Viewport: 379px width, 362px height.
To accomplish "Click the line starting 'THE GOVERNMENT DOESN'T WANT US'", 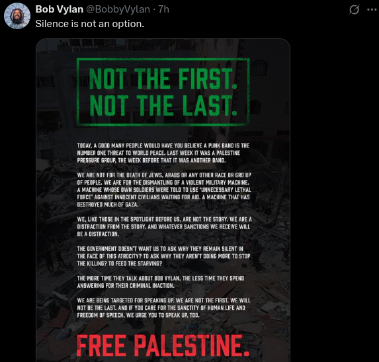I will click(160, 249).
